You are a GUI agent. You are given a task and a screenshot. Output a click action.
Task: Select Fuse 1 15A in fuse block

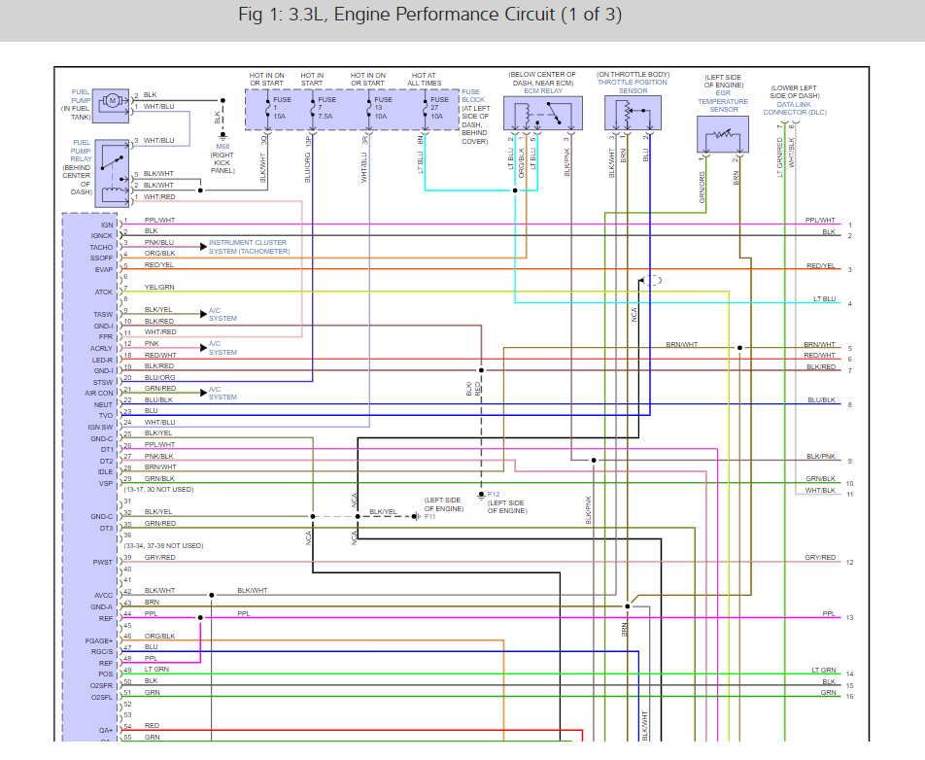click(277, 109)
